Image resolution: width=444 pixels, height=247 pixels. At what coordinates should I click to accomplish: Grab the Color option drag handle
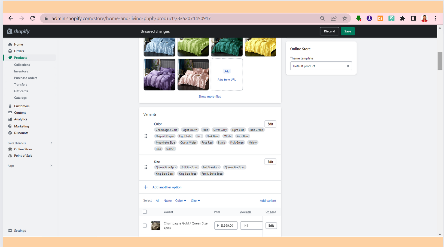click(x=146, y=136)
